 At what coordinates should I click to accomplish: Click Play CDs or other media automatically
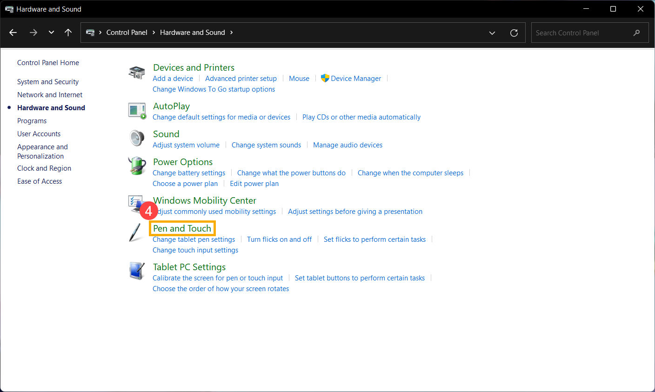[x=361, y=117]
